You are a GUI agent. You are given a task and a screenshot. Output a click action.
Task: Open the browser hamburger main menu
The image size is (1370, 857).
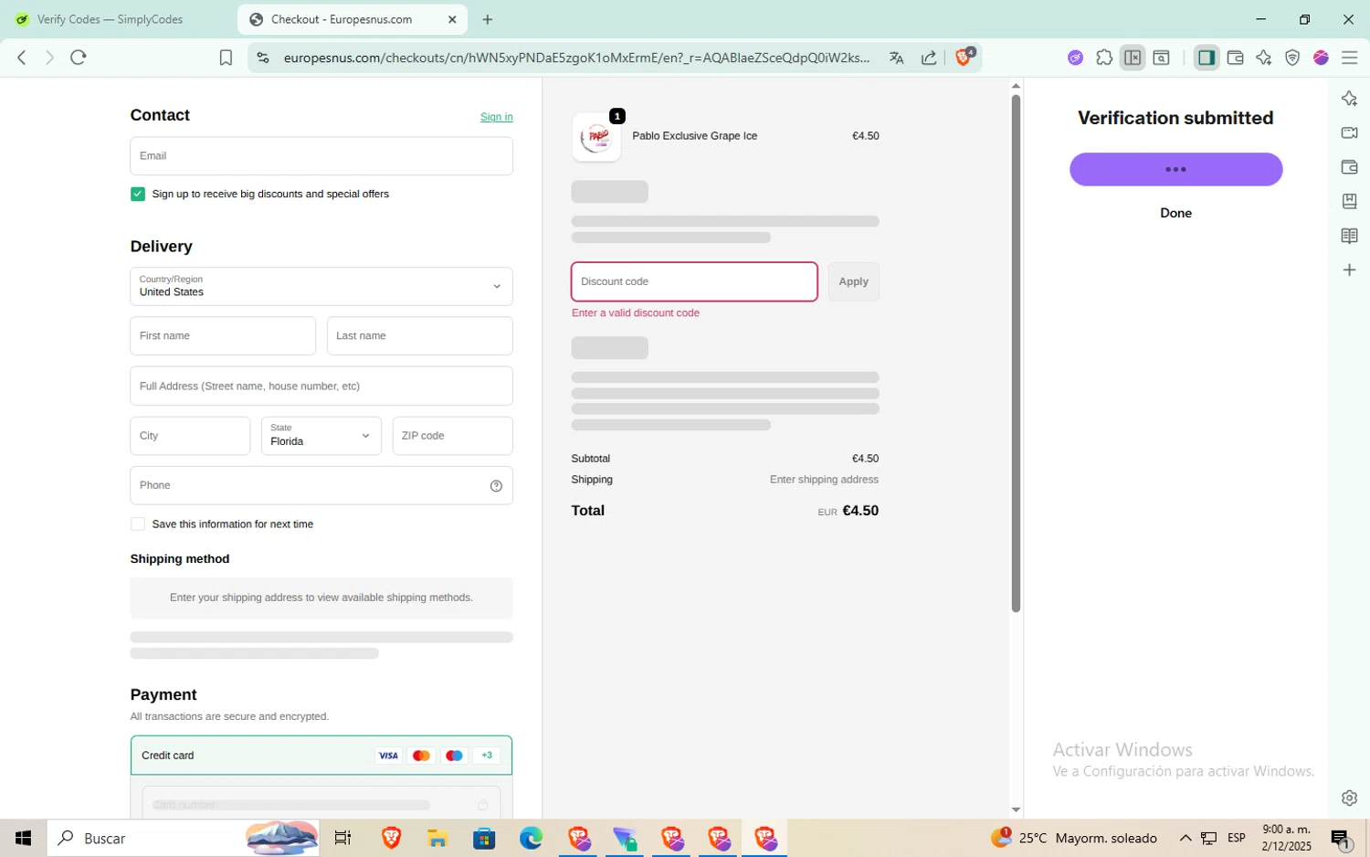coord(1349,58)
